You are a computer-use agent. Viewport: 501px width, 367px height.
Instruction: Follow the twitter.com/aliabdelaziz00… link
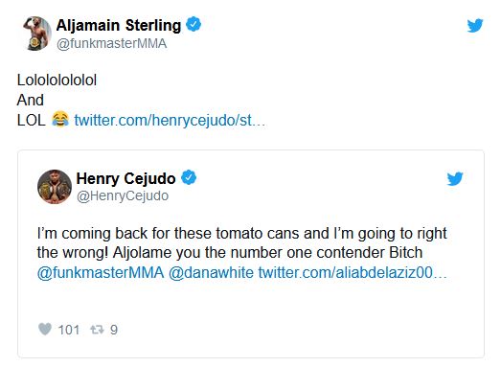pyautogui.click(x=353, y=273)
